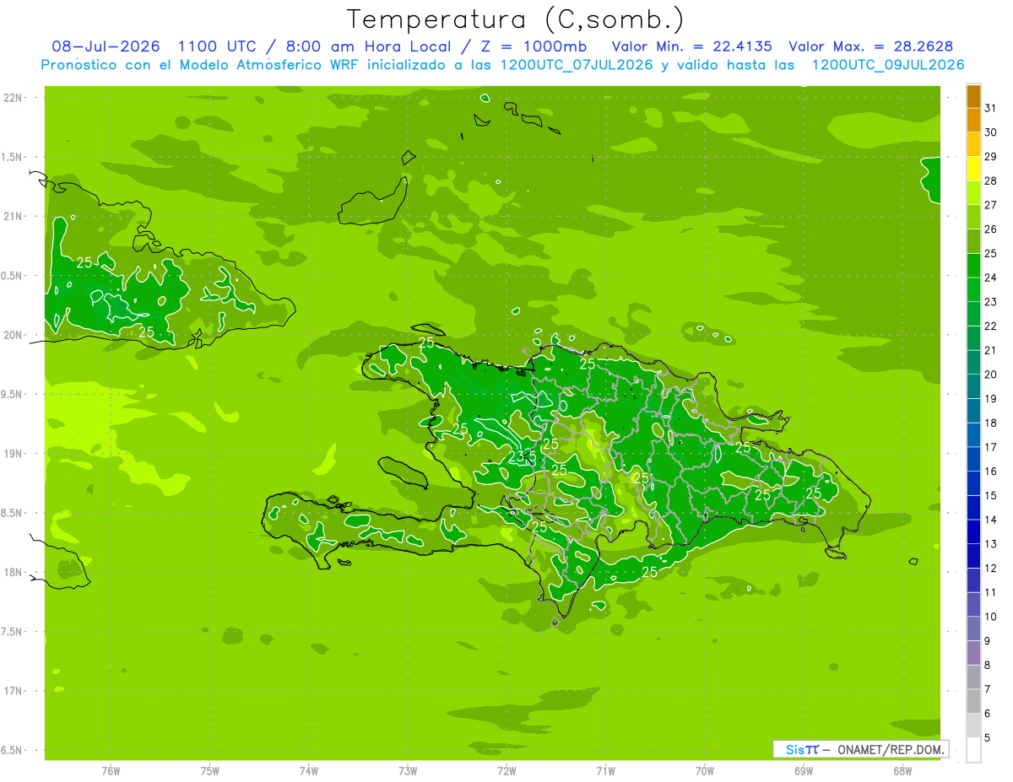
Task: Click the '18N' latitude axis label
Action: [12, 572]
